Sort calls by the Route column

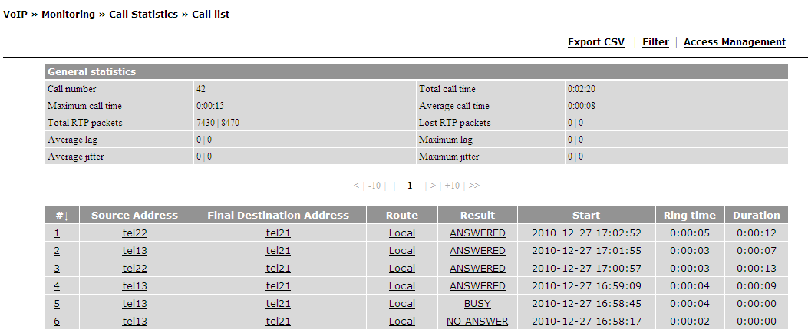pos(402,216)
